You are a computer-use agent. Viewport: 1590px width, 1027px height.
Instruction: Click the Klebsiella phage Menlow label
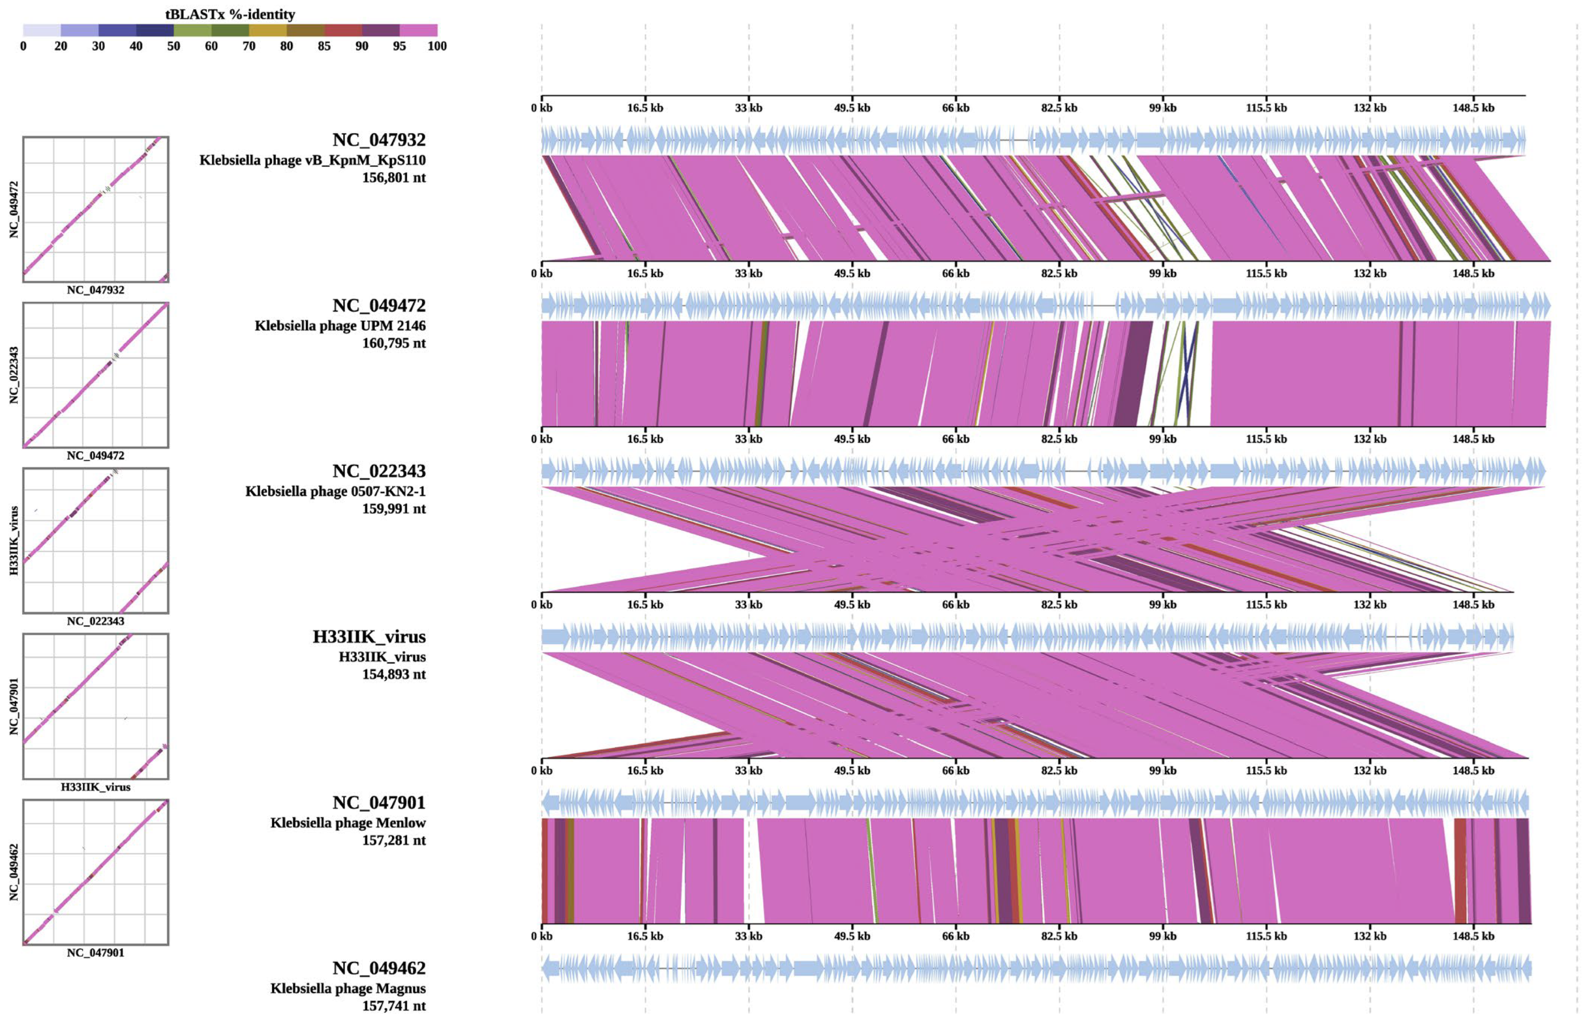point(347,823)
